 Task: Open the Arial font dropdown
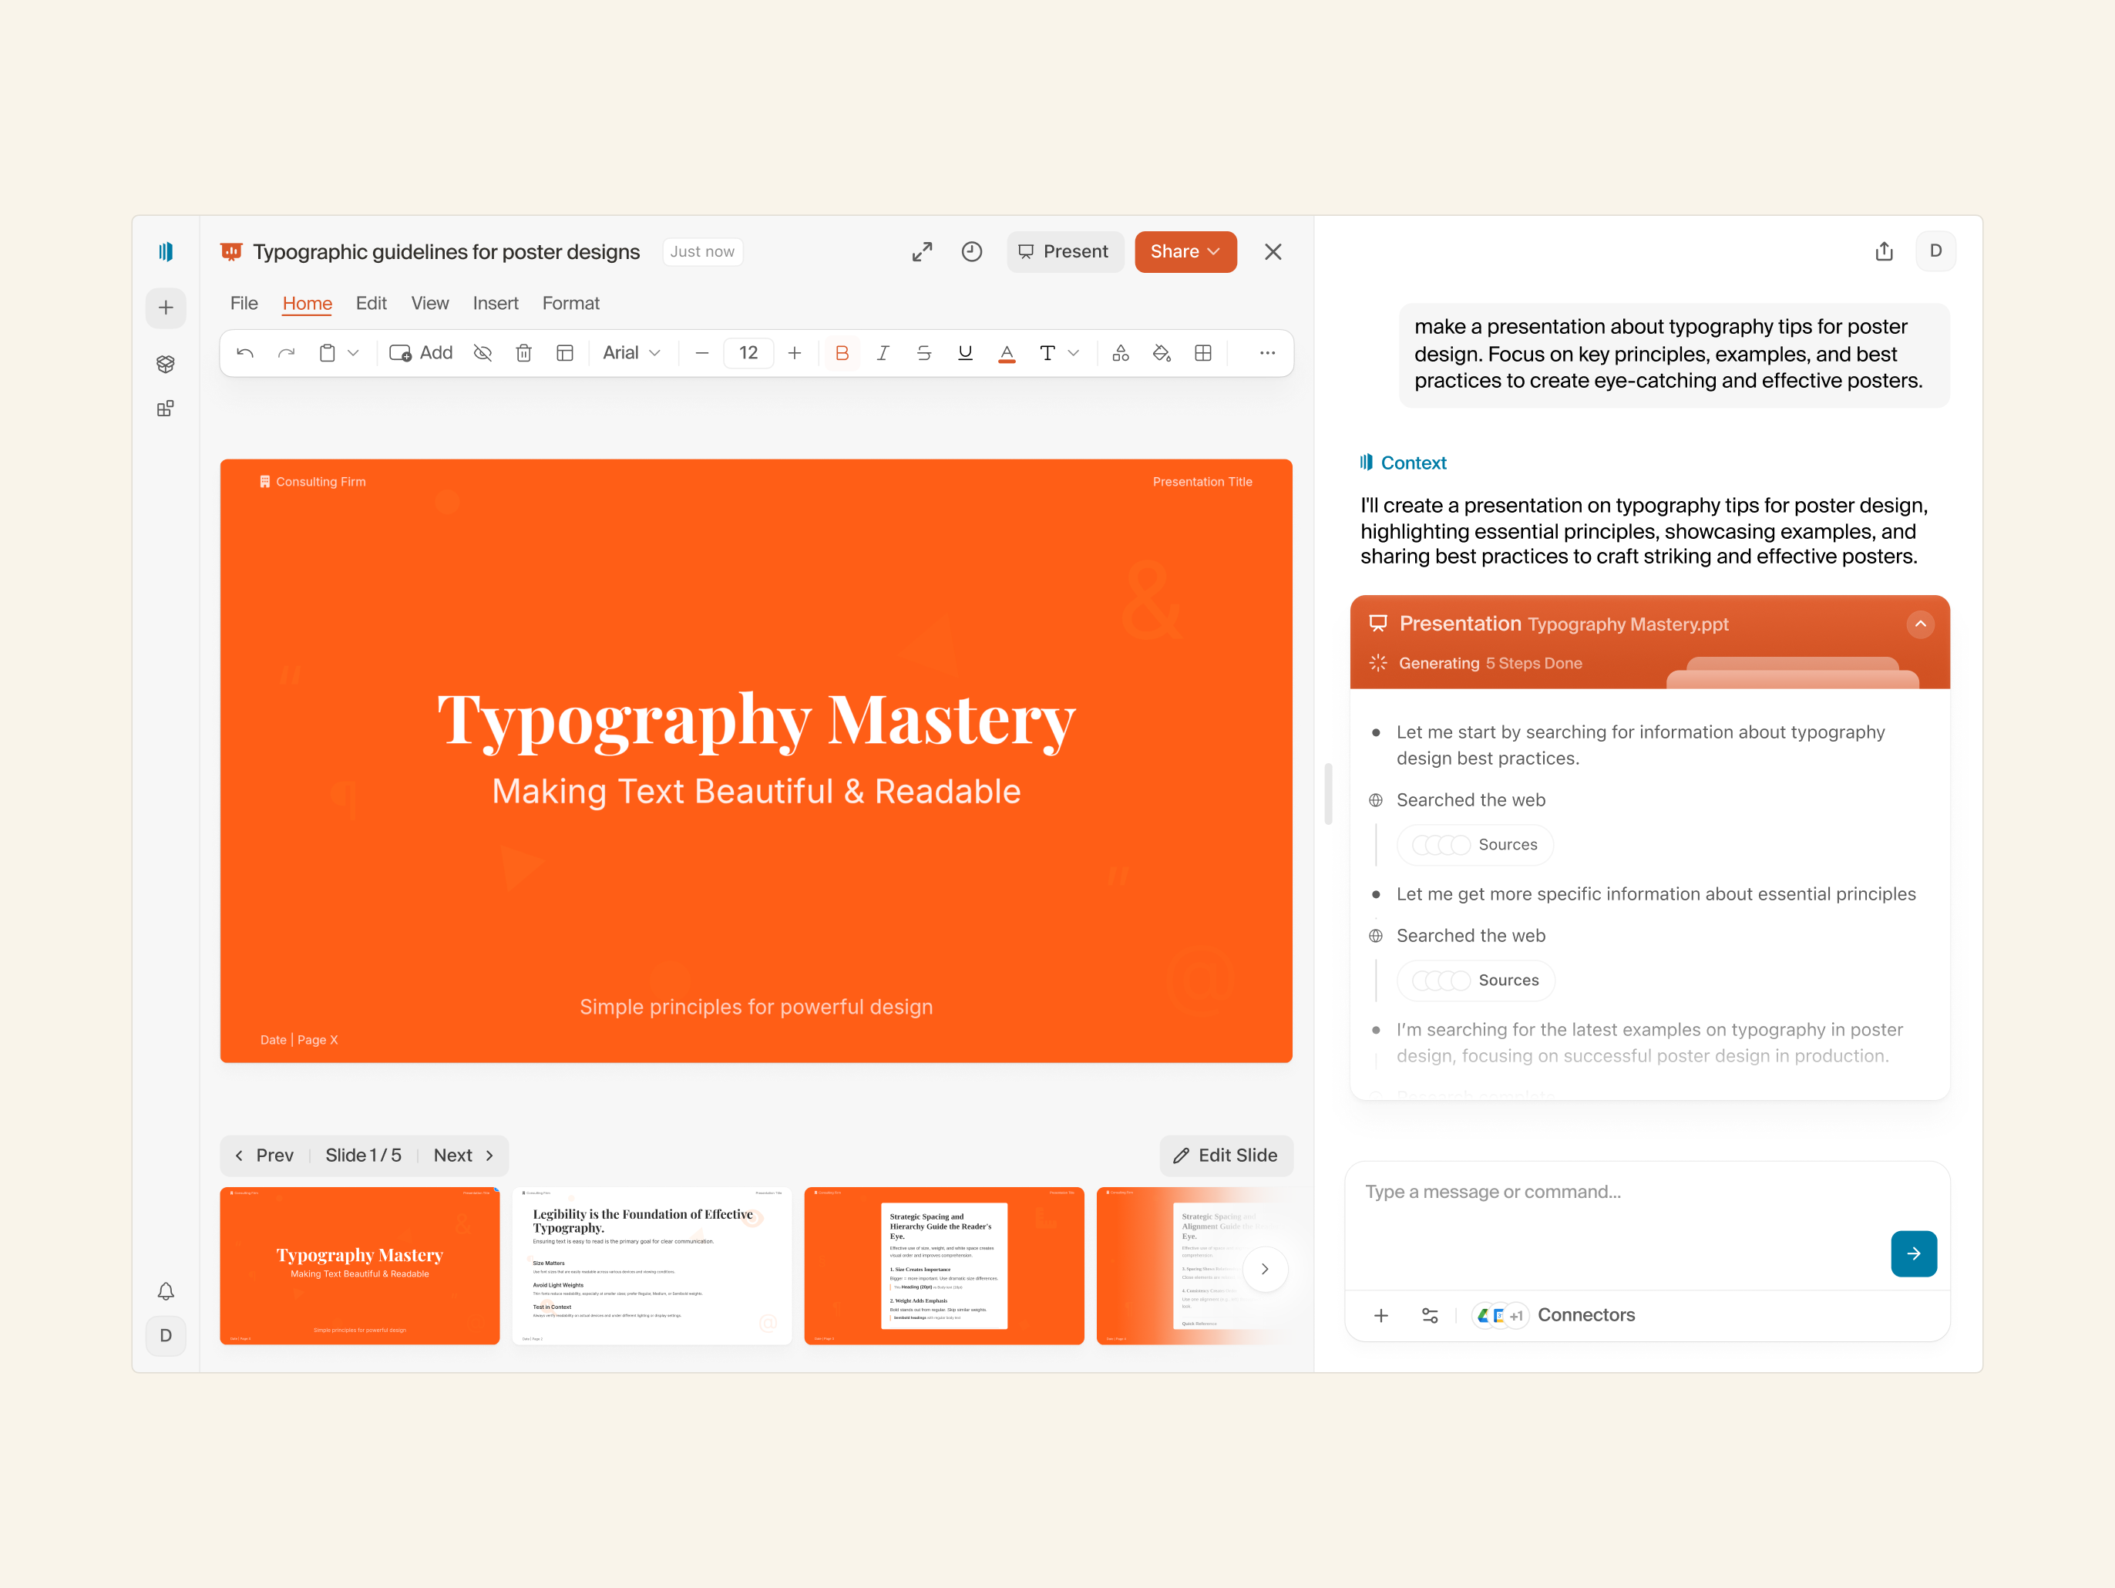click(x=631, y=353)
